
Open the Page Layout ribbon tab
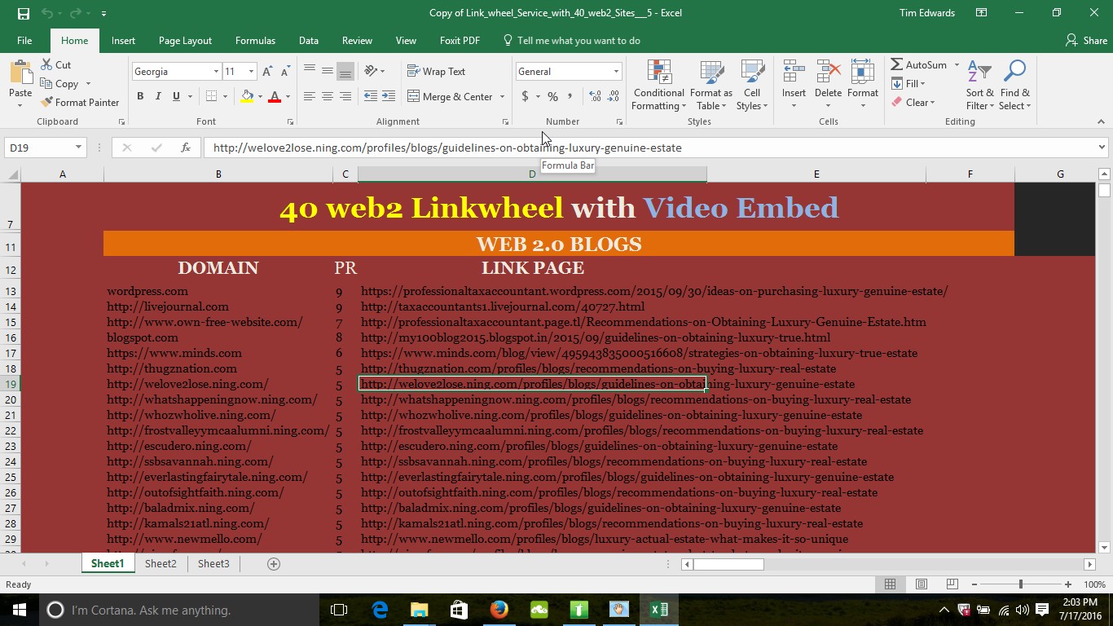[x=185, y=41]
